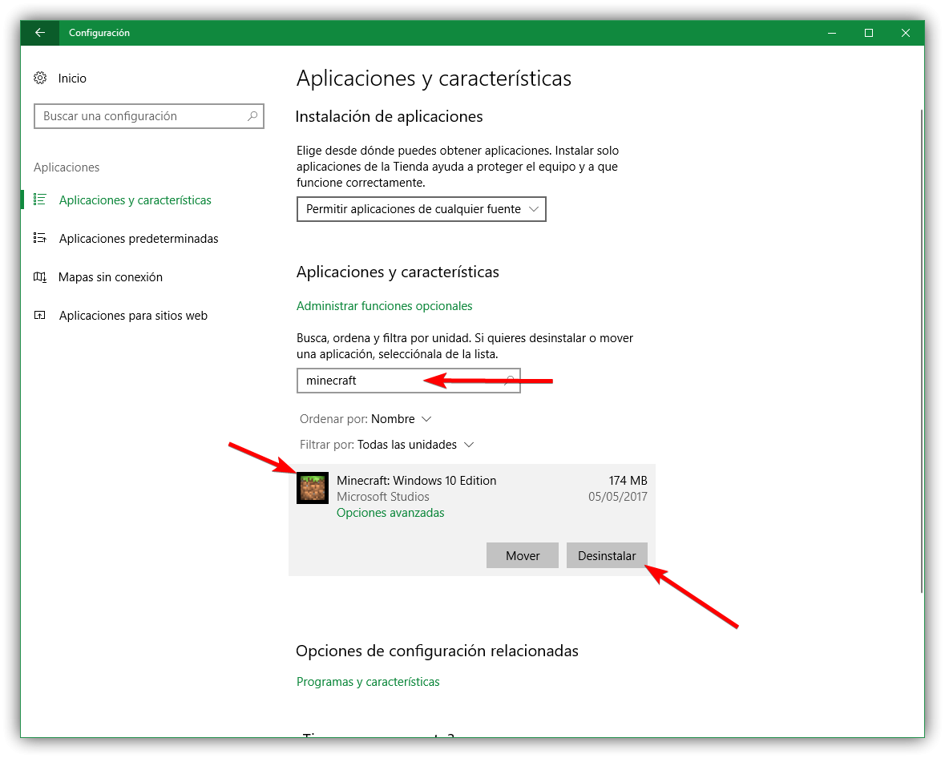Viewport: 945px width, 758px height.
Task: Open Opciones avanzadas for Minecraft
Action: coord(390,513)
